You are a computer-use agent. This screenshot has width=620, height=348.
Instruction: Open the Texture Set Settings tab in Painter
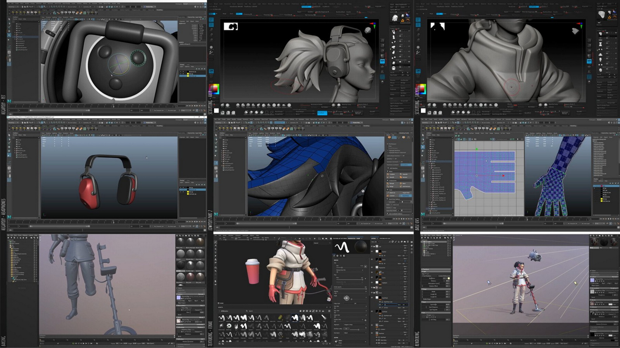340,238
